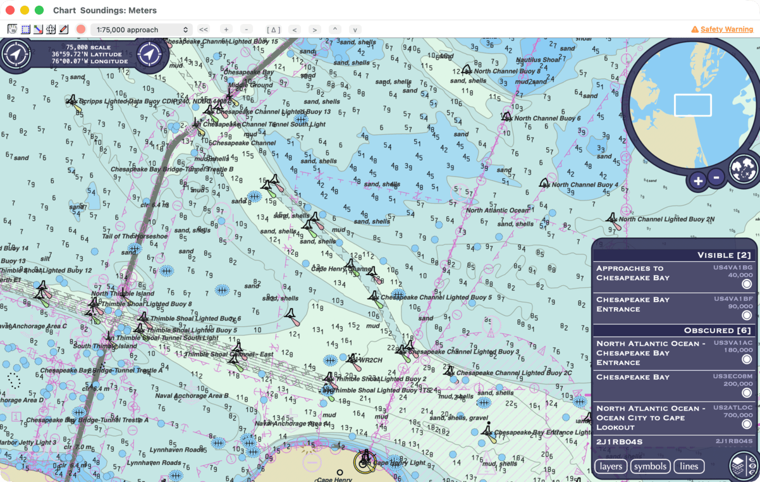Open the symbols tab
760x482 pixels.
click(x=650, y=466)
